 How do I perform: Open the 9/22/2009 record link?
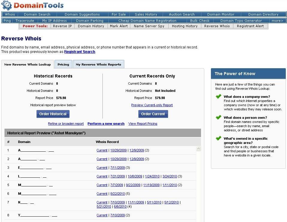(133, 185)
